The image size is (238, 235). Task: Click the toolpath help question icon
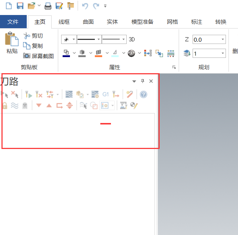click(144, 94)
